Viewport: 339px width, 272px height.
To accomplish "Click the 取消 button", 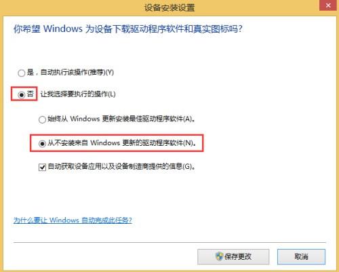I will [x=301, y=256].
